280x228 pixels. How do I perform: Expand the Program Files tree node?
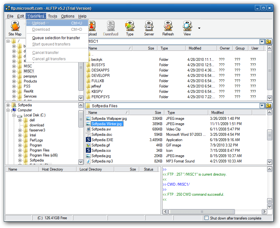tap(20, 150)
